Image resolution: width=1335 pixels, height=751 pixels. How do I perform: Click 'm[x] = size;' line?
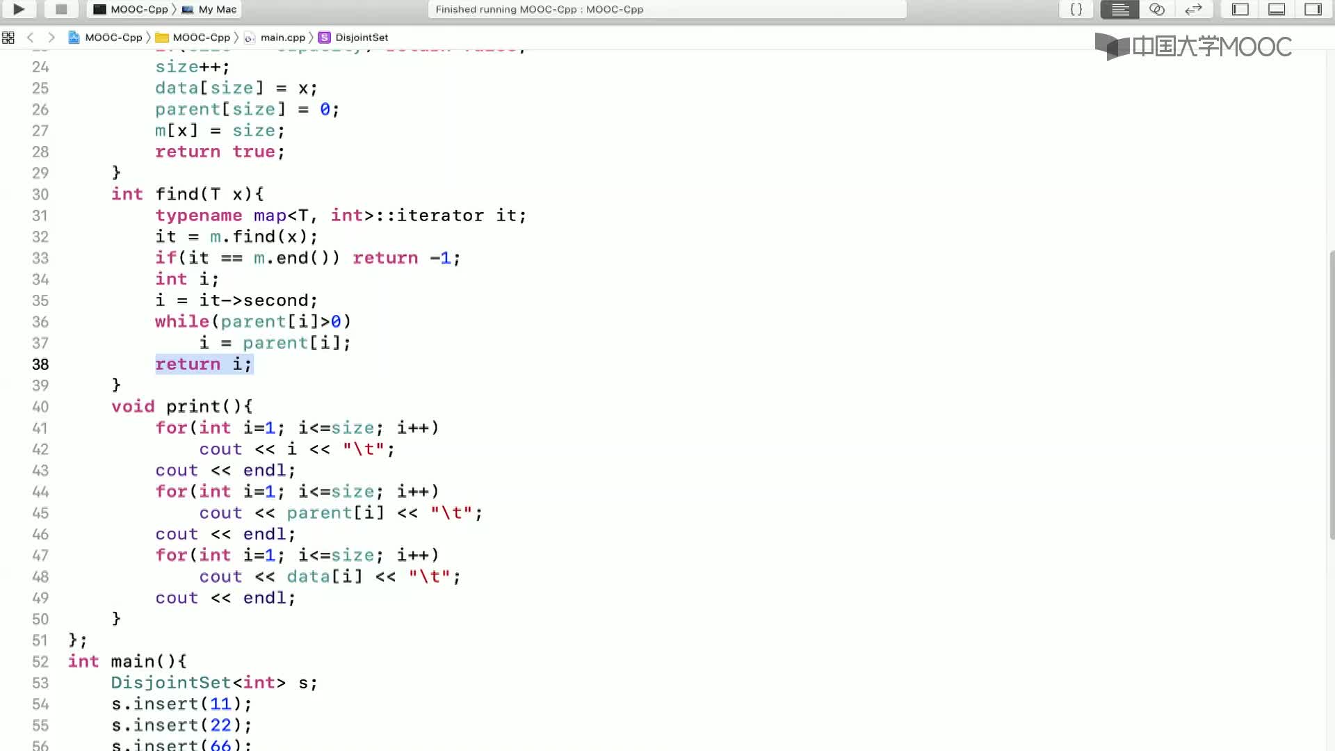coord(220,131)
